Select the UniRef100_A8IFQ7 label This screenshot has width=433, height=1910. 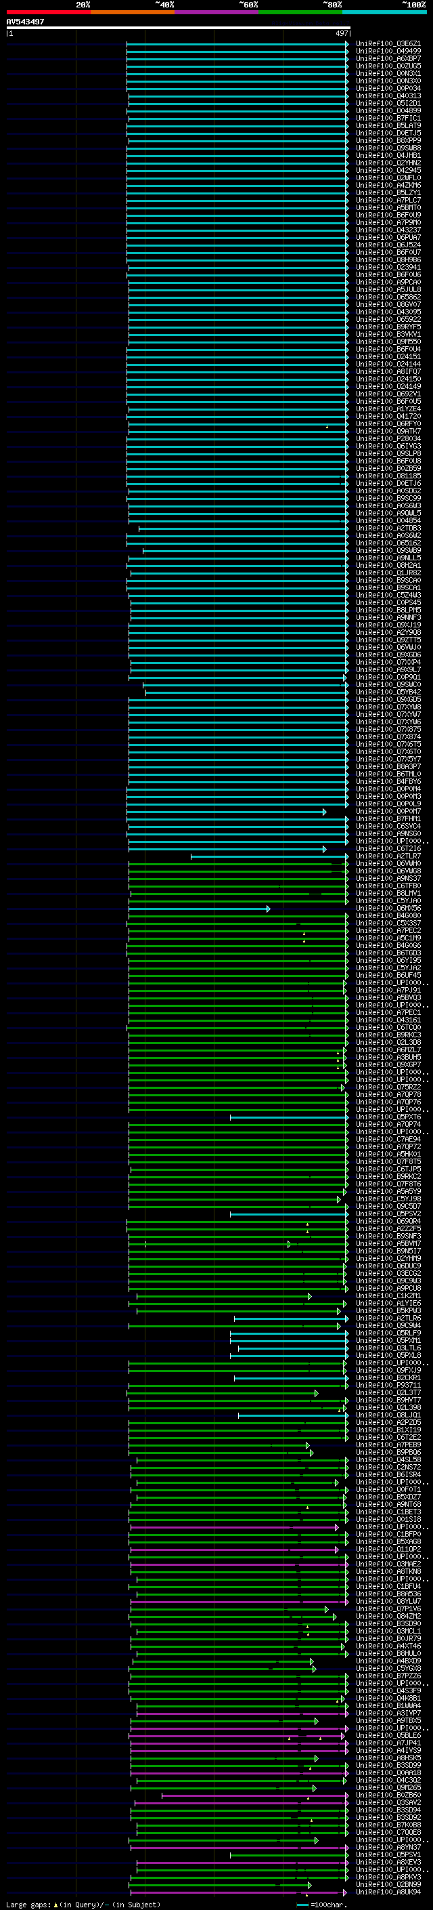pos(388,371)
